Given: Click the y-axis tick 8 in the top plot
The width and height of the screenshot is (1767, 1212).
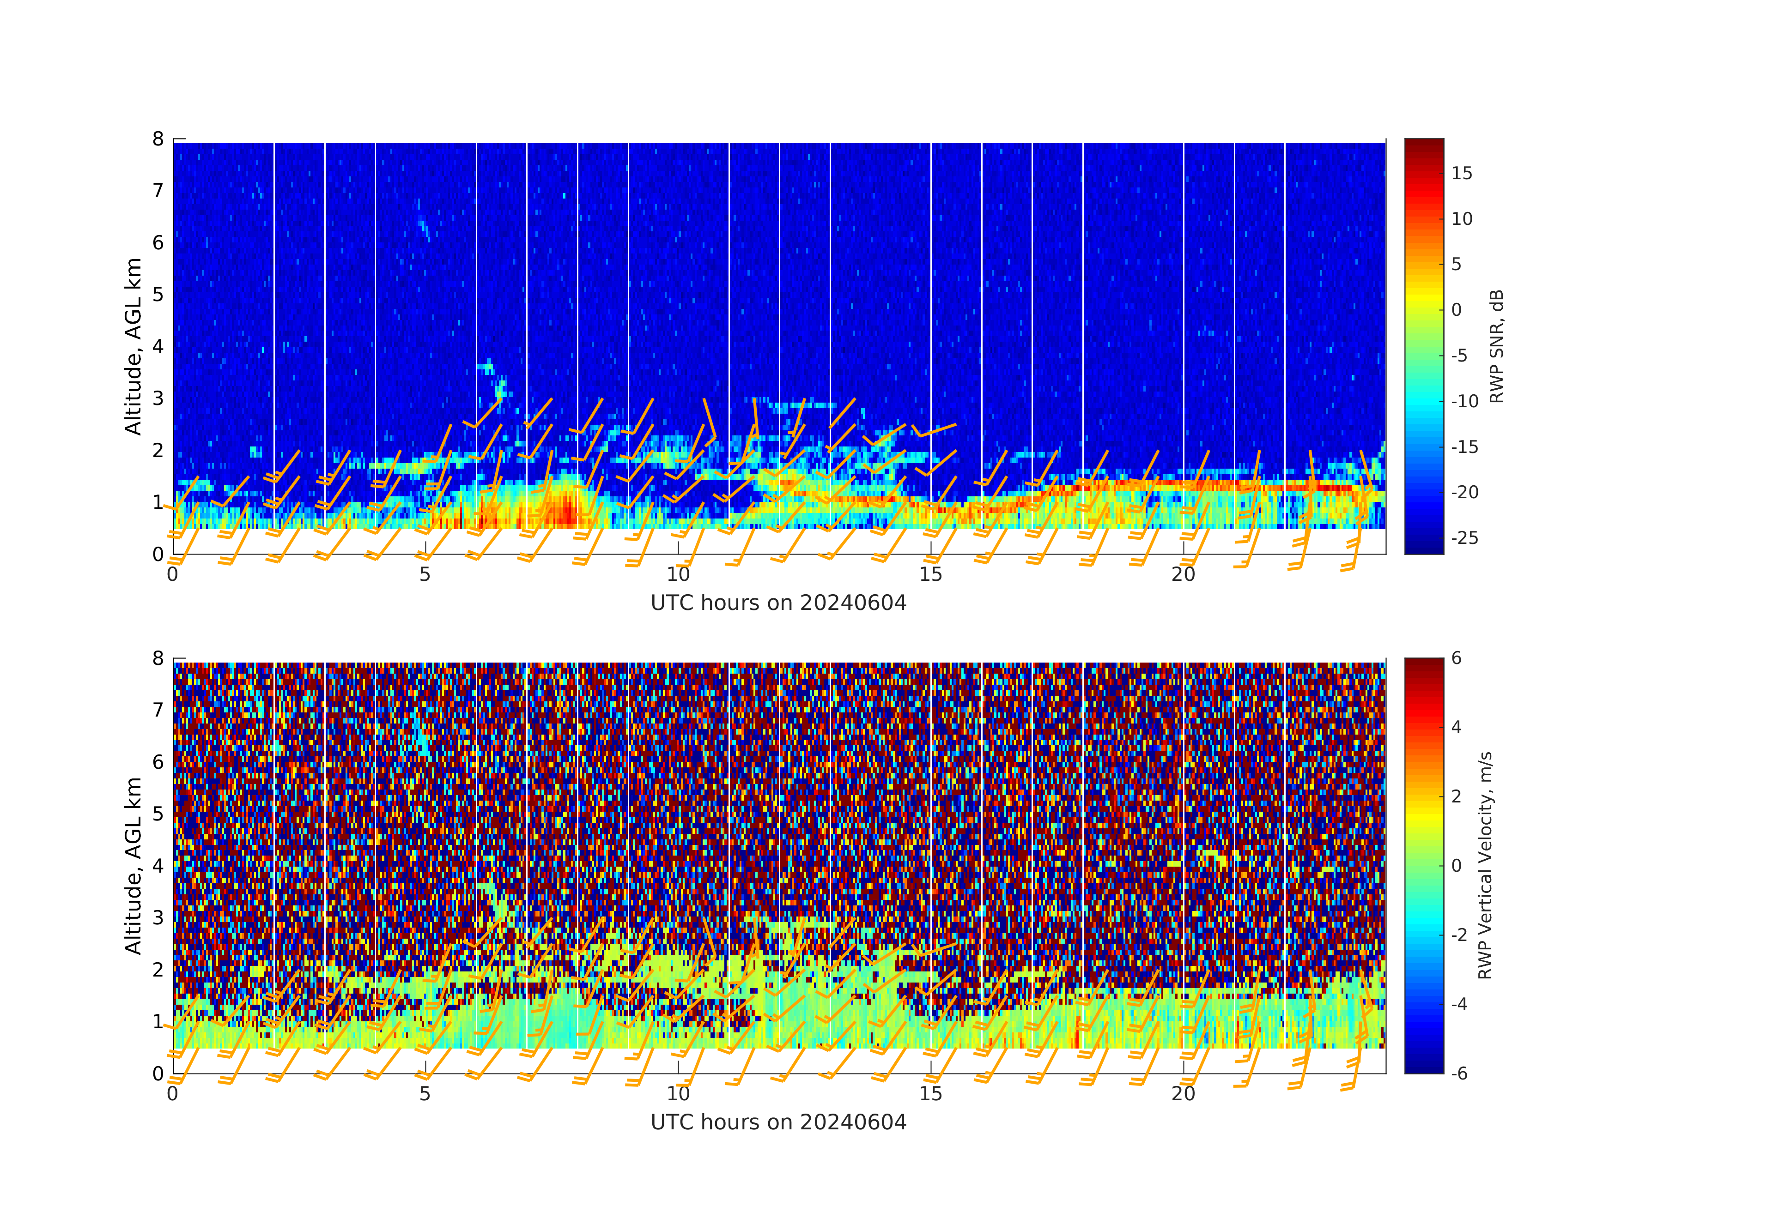Looking at the screenshot, I should click(x=158, y=139).
